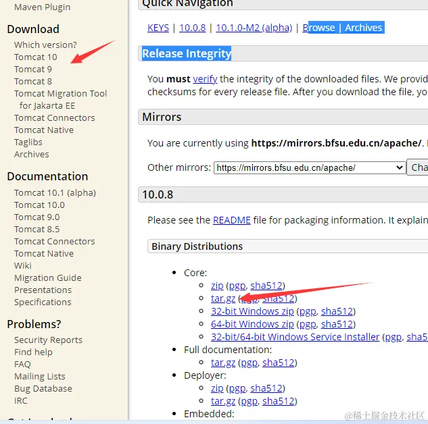This screenshot has width=428, height=424.
Task: Download 32-bit/64-bit Windows Service Installer
Action: pyautogui.click(x=295, y=337)
